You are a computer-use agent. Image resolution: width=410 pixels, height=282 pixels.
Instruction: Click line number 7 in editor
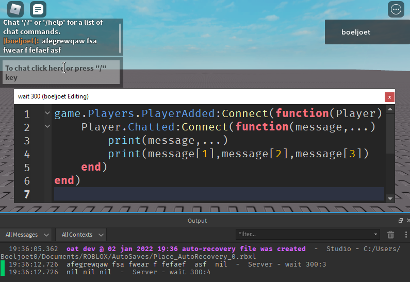pos(27,194)
